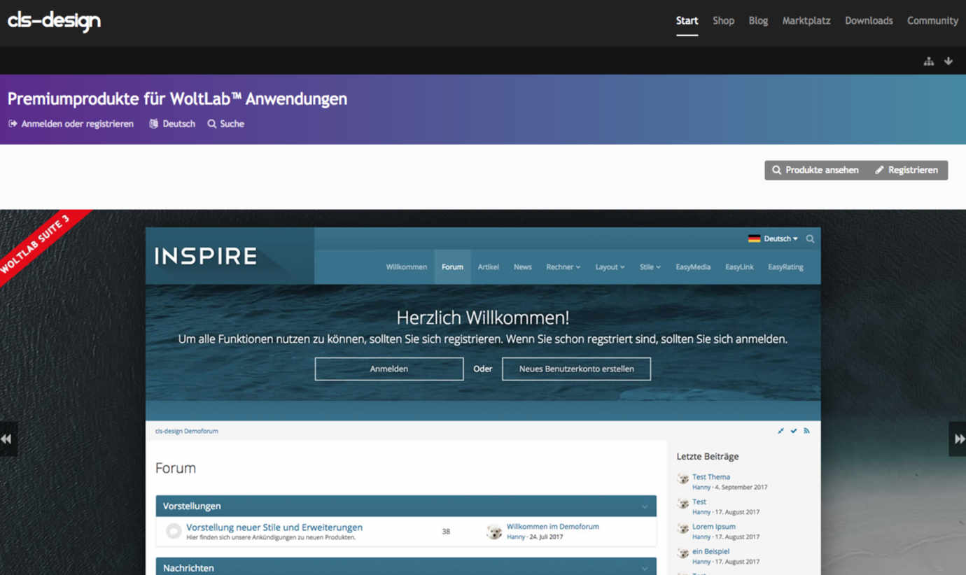Viewport: 966px width, 575px height.
Task: Go to previous slide with left double arrow
Action: pos(7,439)
